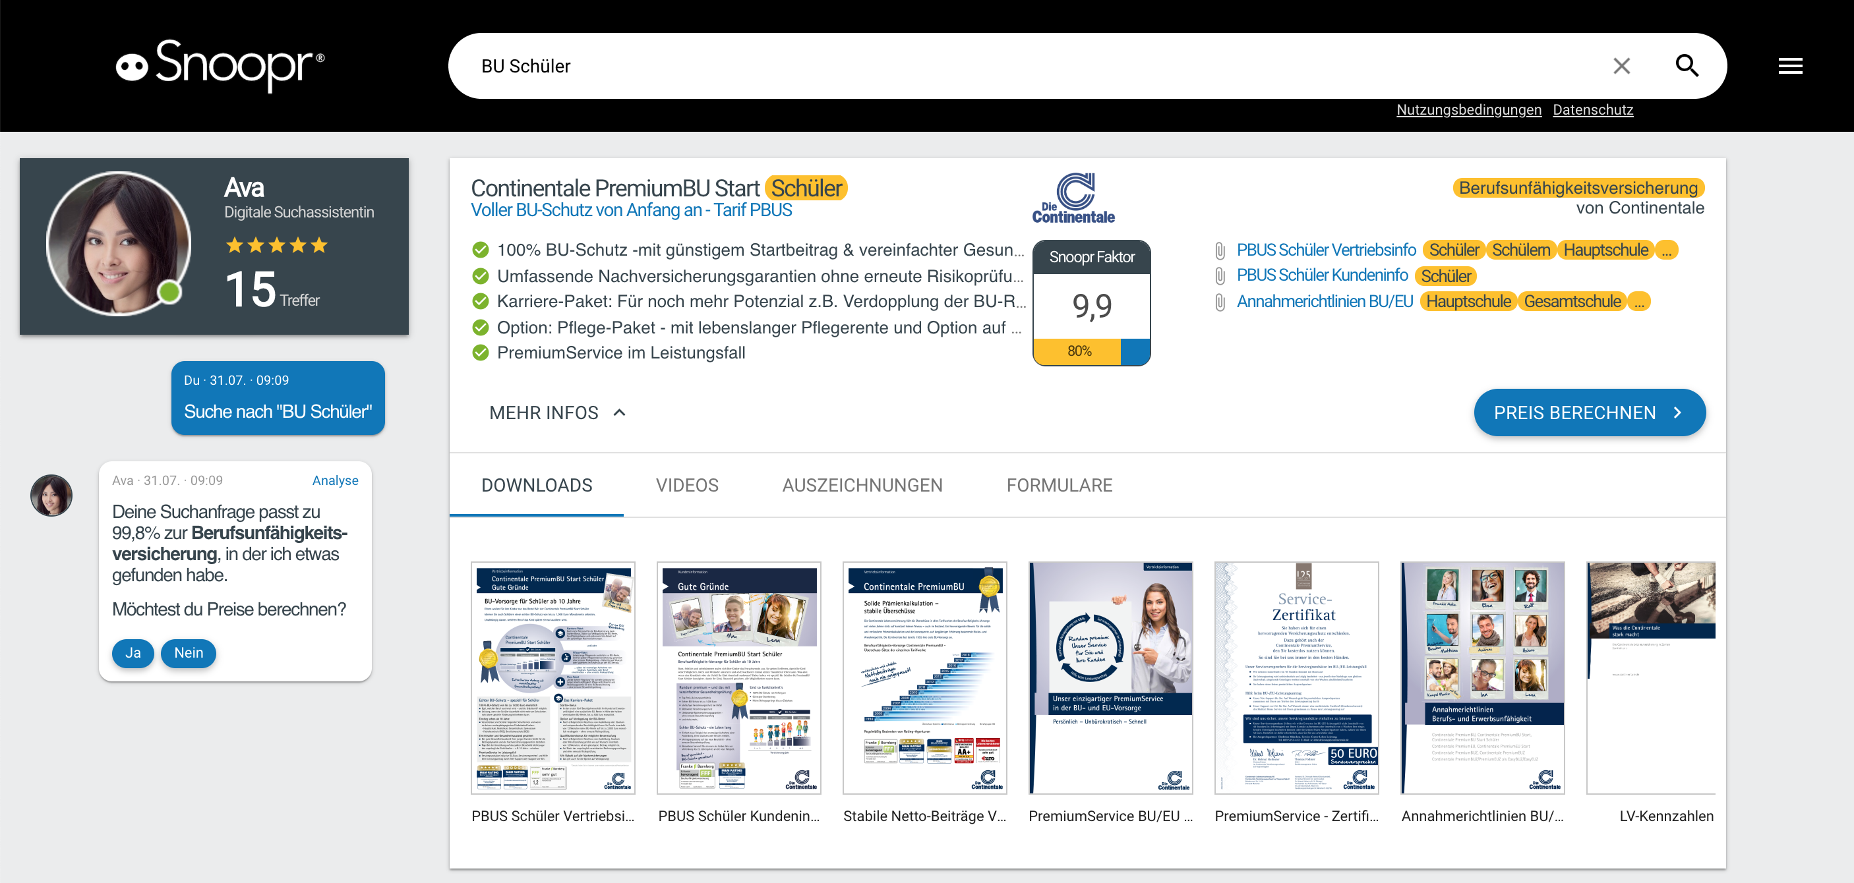
Task: Collapse MEHR INFOS section
Action: (x=558, y=413)
